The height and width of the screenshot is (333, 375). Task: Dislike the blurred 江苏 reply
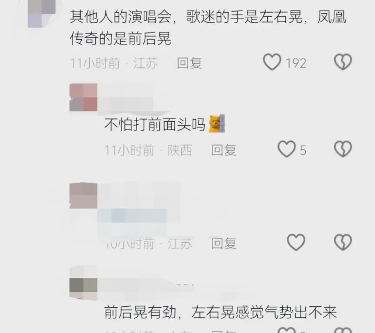343,242
